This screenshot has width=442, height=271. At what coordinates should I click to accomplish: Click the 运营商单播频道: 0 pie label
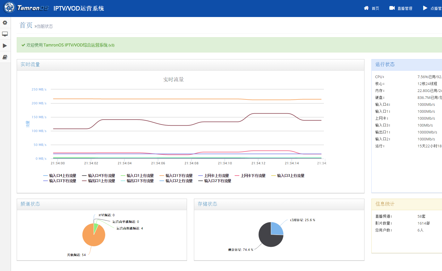tap(126, 222)
